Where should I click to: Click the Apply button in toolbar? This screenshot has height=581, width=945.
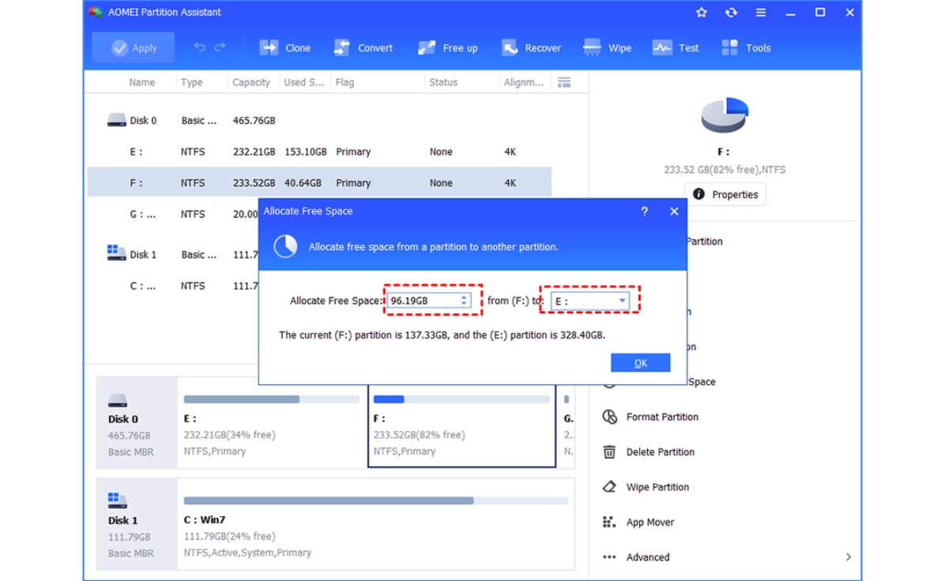tap(134, 47)
